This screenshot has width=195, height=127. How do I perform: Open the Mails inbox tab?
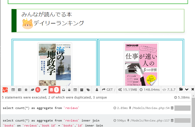64,90
